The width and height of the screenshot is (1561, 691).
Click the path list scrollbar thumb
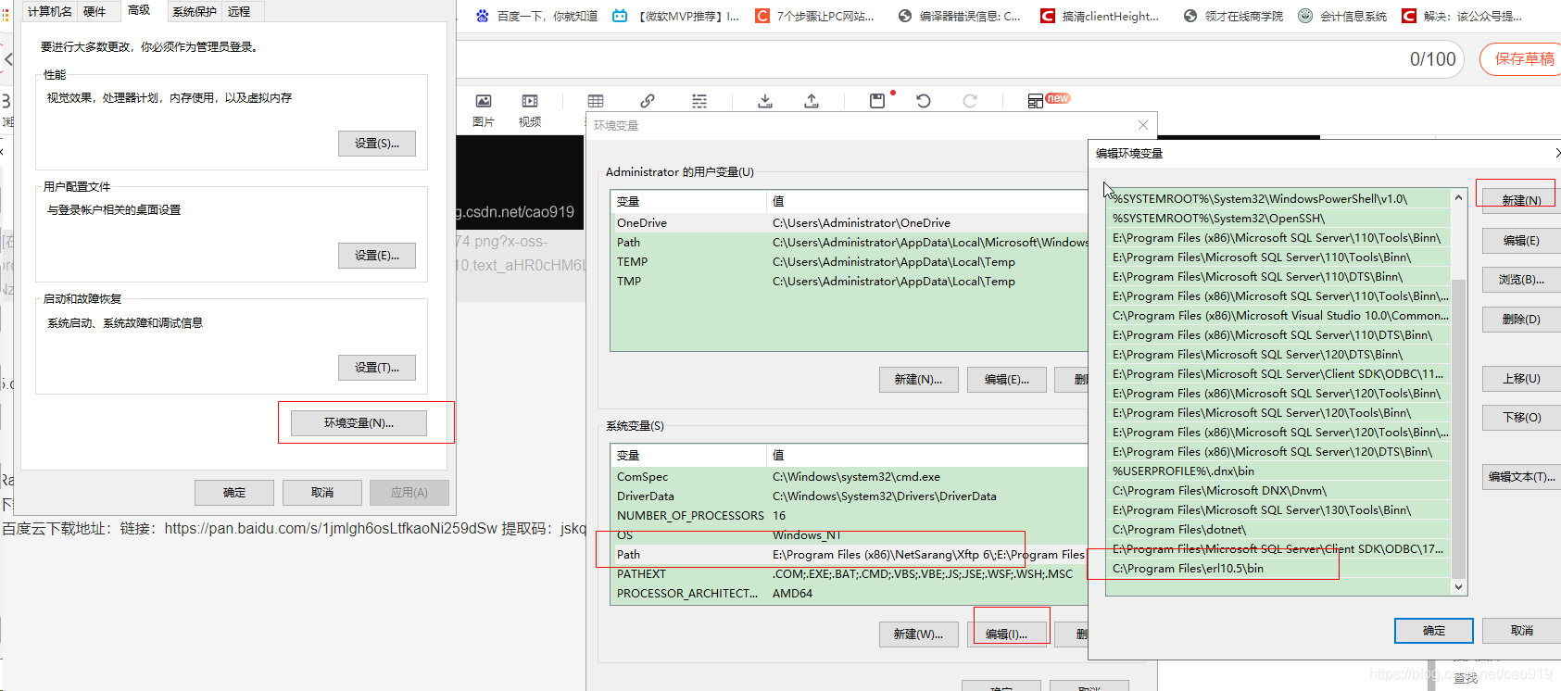pyautogui.click(x=1459, y=428)
